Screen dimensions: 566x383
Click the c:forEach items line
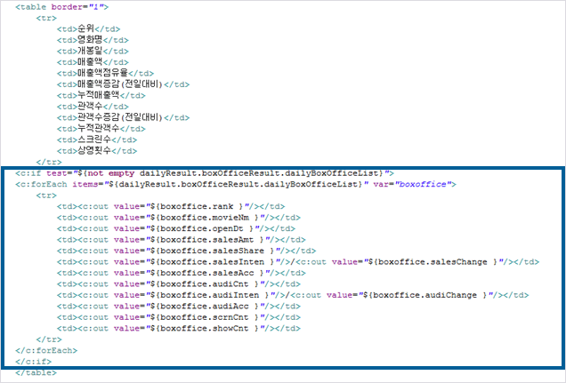point(236,185)
